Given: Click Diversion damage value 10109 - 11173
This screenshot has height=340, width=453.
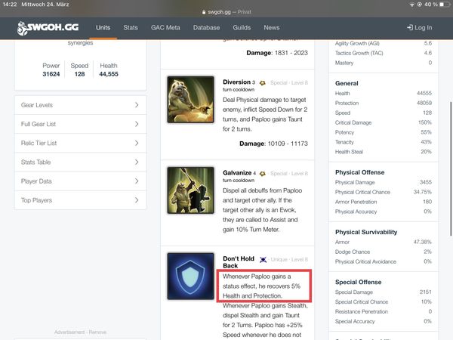Looking at the screenshot, I should tap(288, 144).
